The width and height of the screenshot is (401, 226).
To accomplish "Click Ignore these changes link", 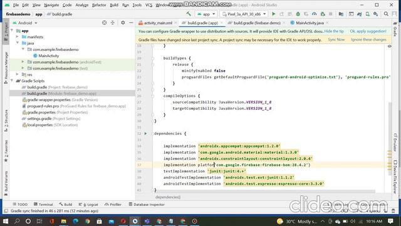I will click(x=368, y=40).
